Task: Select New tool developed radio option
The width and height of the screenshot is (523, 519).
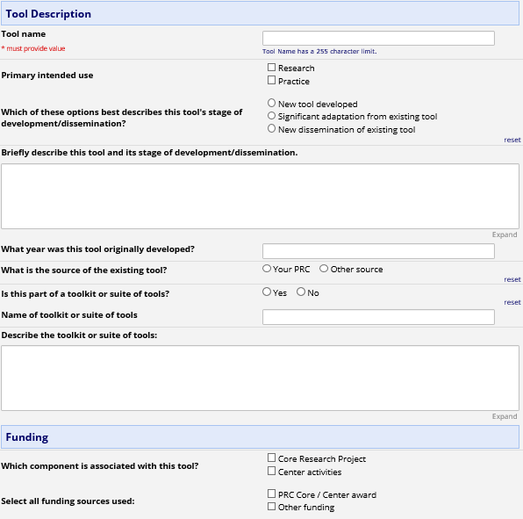Action: coord(271,103)
